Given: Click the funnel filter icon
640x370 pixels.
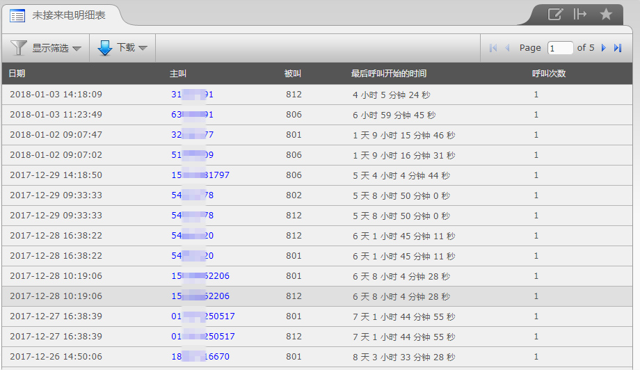Looking at the screenshot, I should [19, 48].
